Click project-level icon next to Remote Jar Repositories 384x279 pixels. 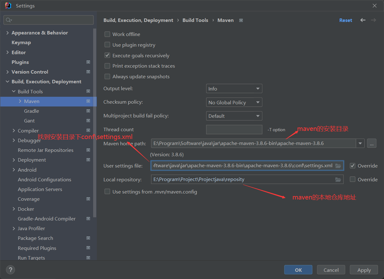(88, 150)
